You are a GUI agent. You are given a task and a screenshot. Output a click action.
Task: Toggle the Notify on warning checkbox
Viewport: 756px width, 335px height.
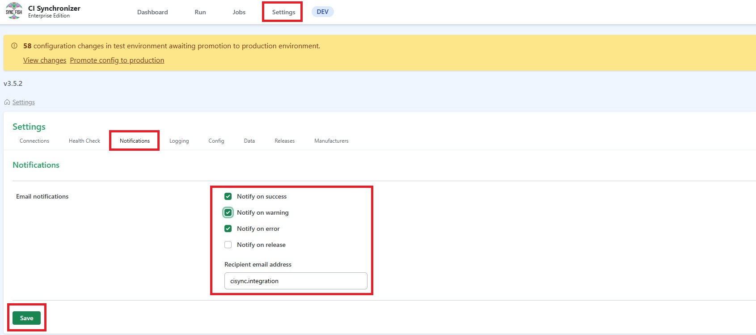click(x=228, y=212)
